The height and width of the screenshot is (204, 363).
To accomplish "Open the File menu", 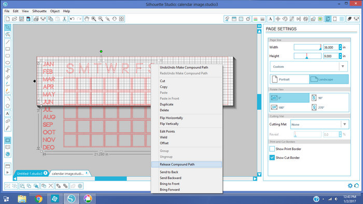I will 7,11.
